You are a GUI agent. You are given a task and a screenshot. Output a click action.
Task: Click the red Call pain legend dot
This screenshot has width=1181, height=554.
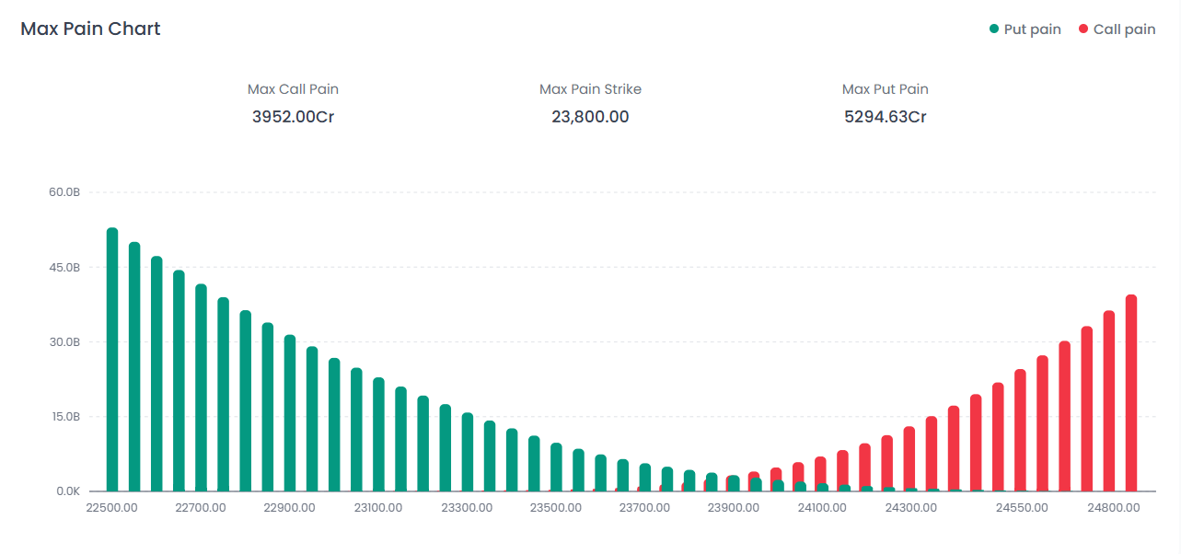(1083, 29)
